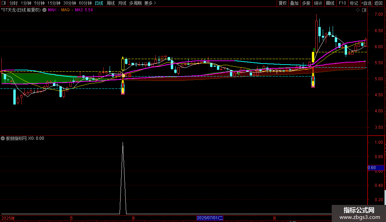Click the 复权 adjustment button
The width and height of the screenshot is (386, 222).
pyautogui.click(x=282, y=3)
